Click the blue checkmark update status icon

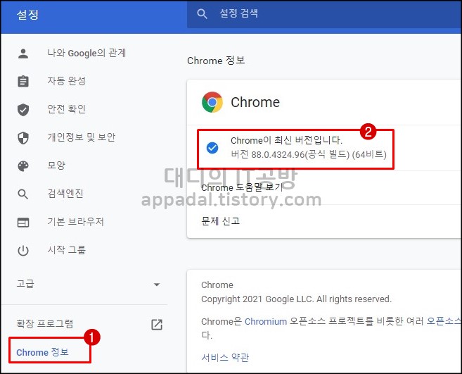pyautogui.click(x=212, y=148)
